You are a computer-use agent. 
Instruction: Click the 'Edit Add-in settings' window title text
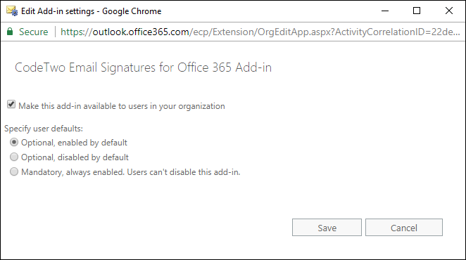tap(58, 11)
